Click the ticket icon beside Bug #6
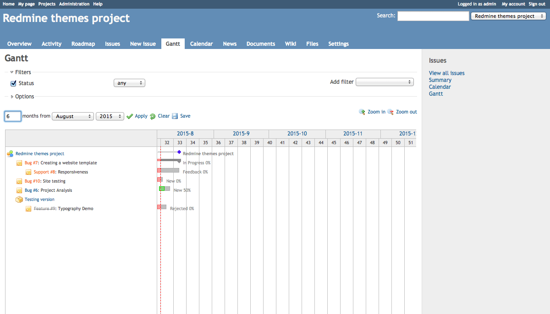This screenshot has width=550, height=314. tap(19, 190)
